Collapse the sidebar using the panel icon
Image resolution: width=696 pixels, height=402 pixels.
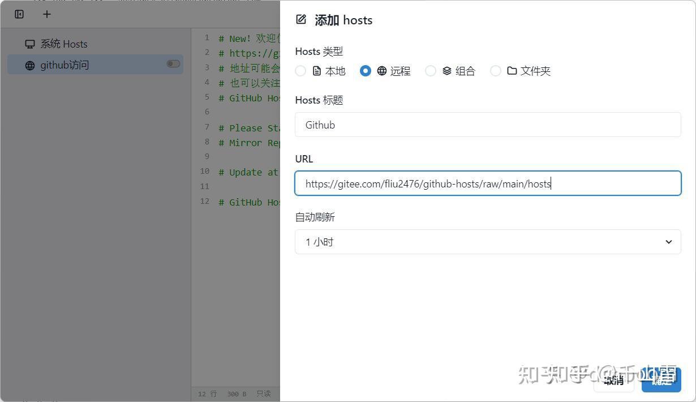(x=19, y=14)
